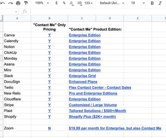
Task: Toggle Italic formatting
Action: point(160,3)
